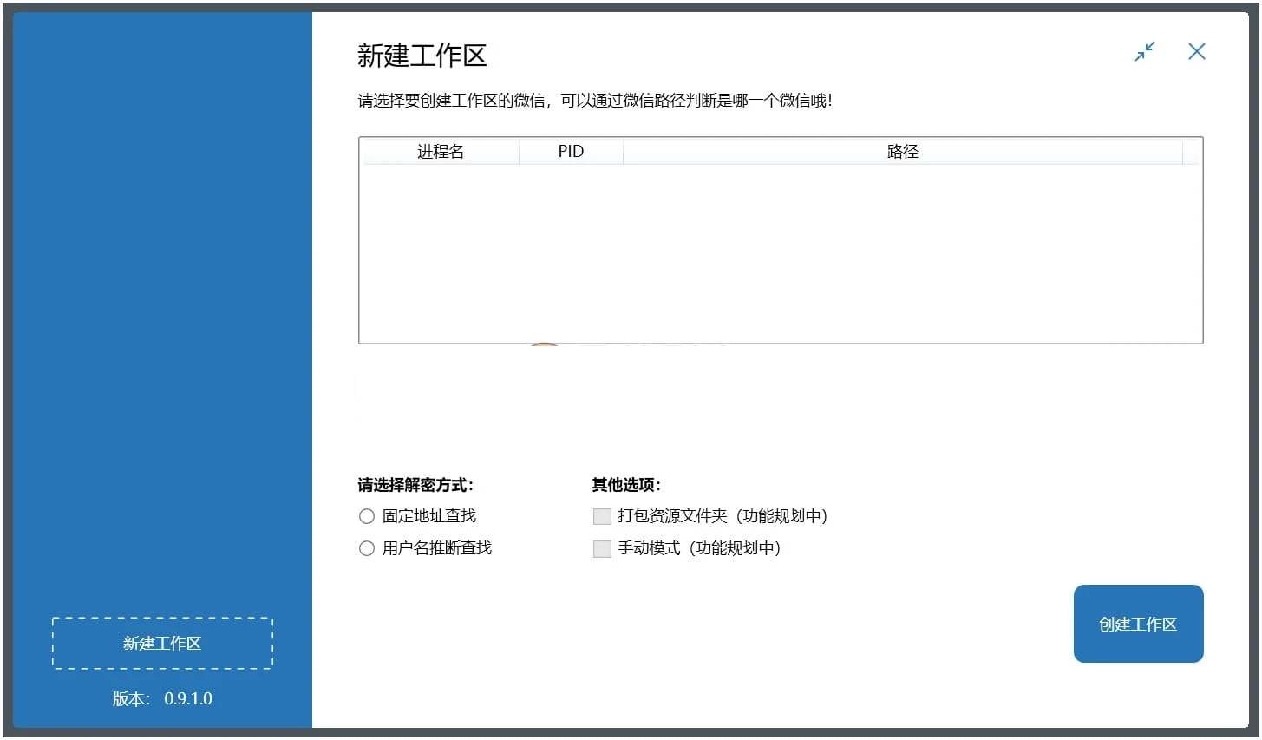The width and height of the screenshot is (1262, 740).
Task: Click the PID column header
Action: tap(571, 151)
